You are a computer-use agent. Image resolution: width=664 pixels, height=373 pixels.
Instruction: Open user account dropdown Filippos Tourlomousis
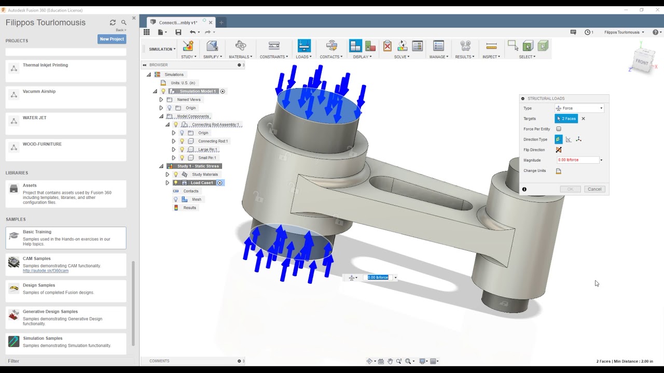pyautogui.click(x=624, y=32)
